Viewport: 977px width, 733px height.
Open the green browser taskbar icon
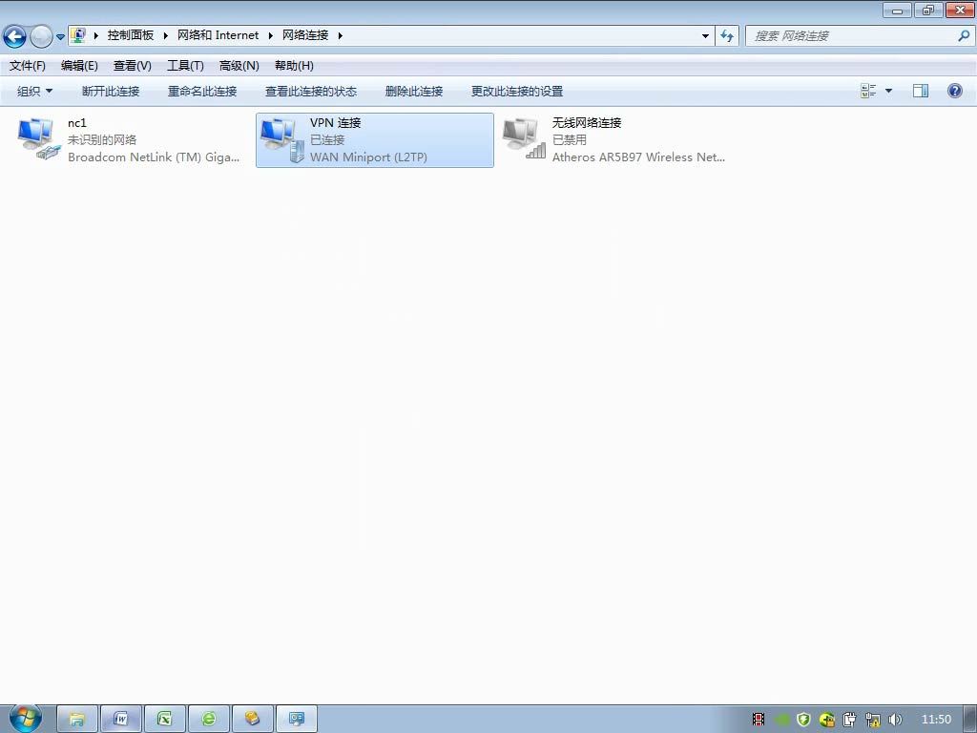(209, 720)
